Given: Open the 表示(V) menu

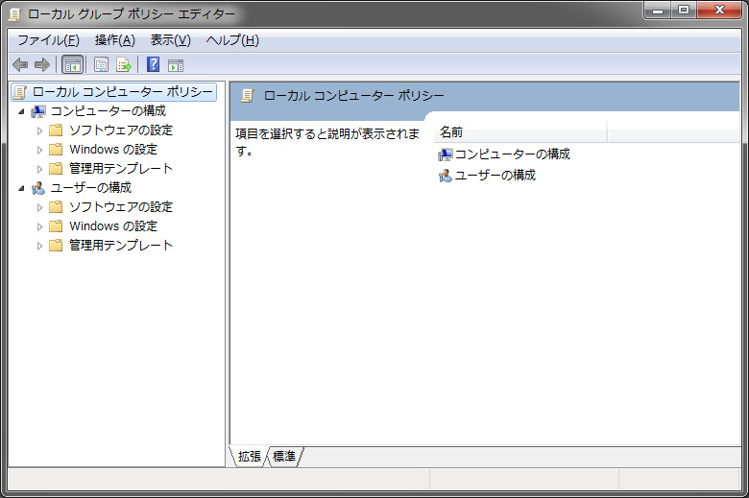Looking at the screenshot, I should (x=171, y=40).
